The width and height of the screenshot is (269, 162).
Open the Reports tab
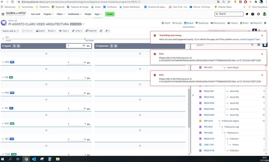pos(256,23)
